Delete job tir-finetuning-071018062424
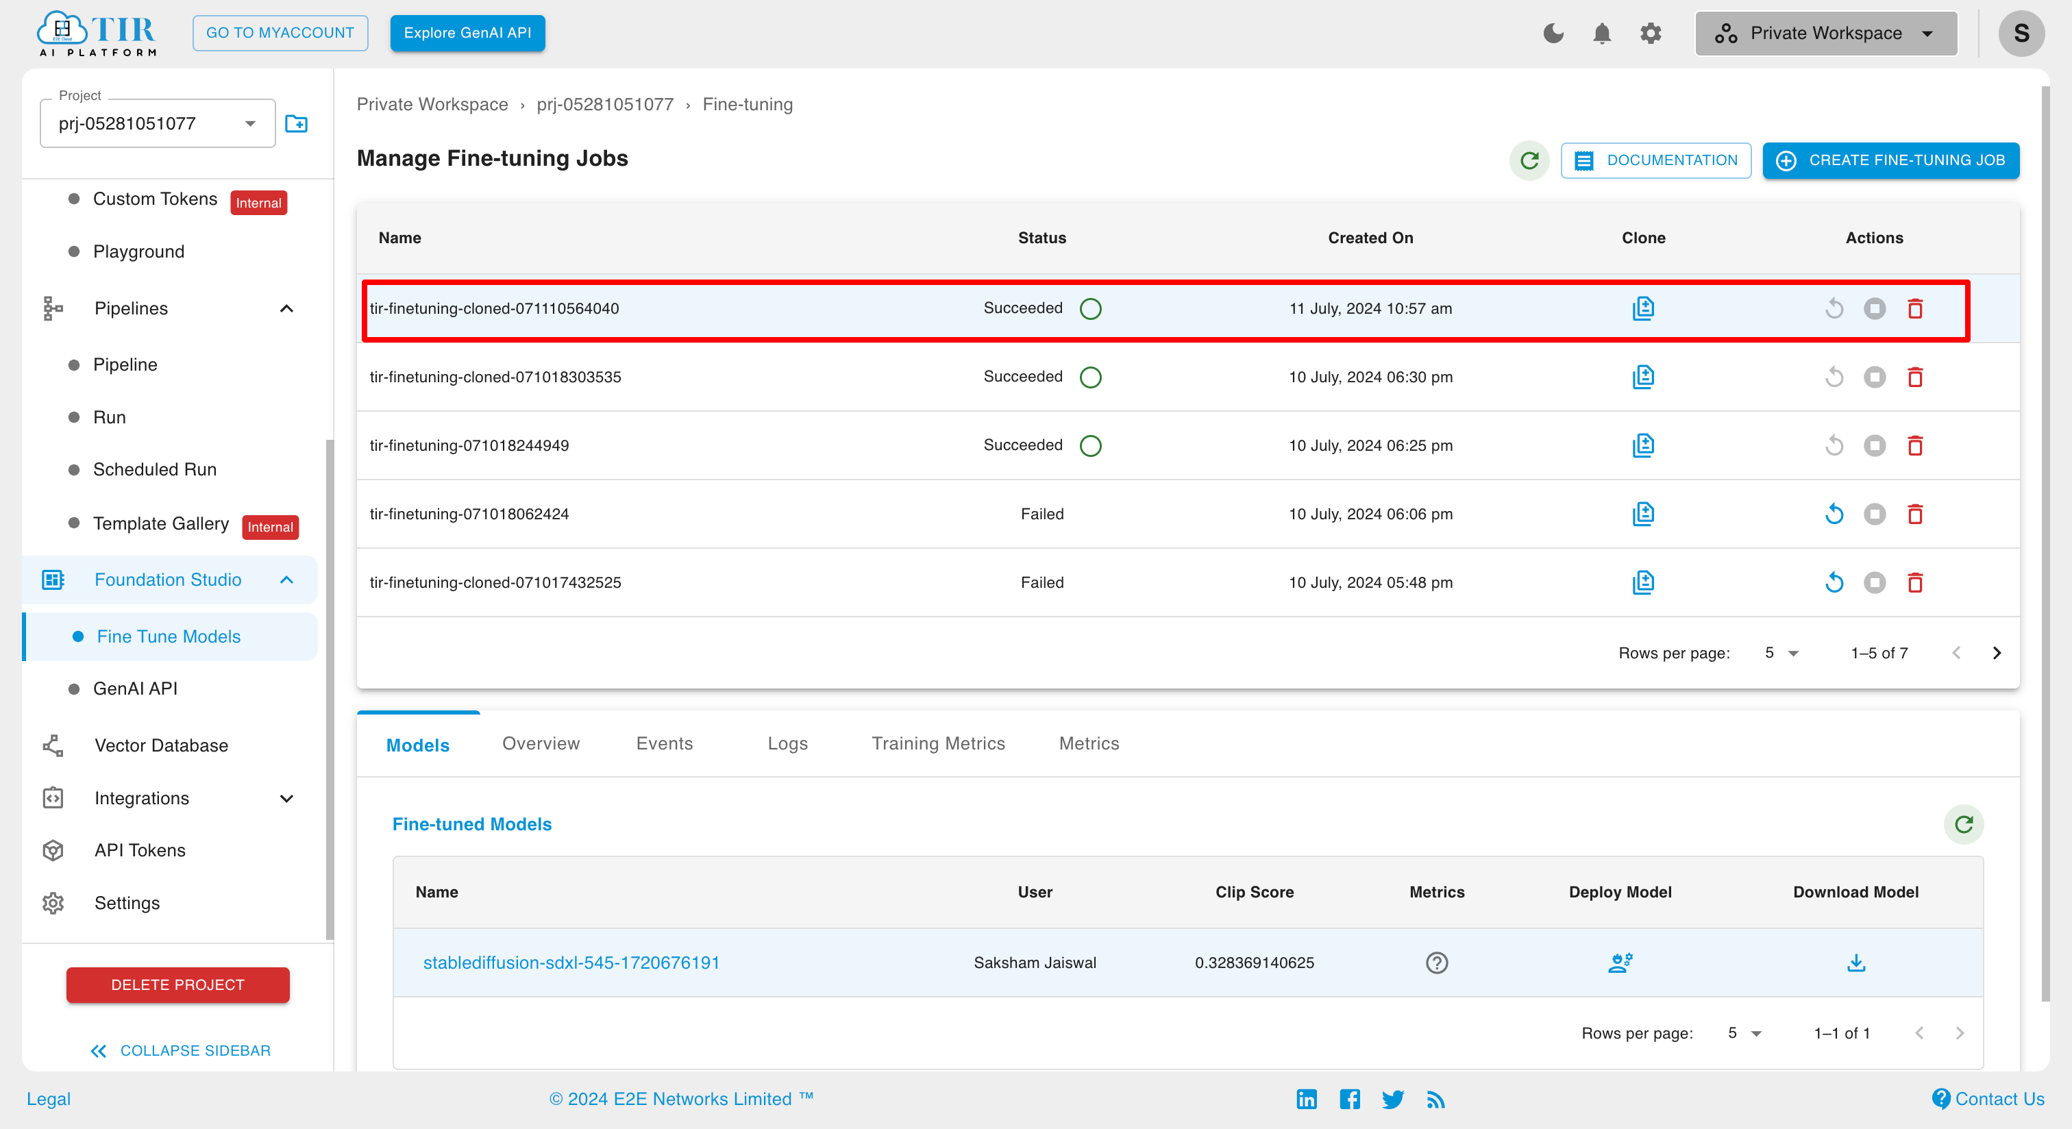The height and width of the screenshot is (1129, 2072). [1915, 513]
